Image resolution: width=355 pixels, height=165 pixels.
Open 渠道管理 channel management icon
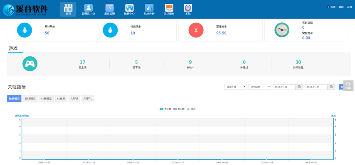(110, 9)
